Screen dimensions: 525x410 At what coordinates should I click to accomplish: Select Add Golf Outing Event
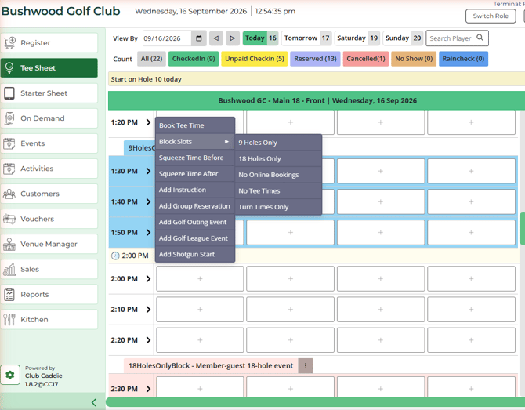tap(195, 222)
